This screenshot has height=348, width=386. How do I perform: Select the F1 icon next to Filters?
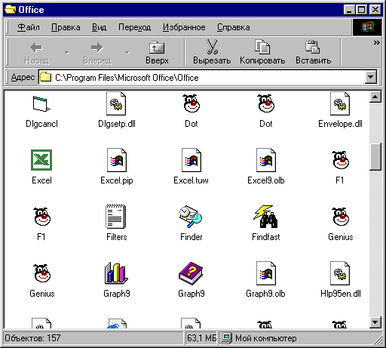pyautogui.click(x=41, y=217)
